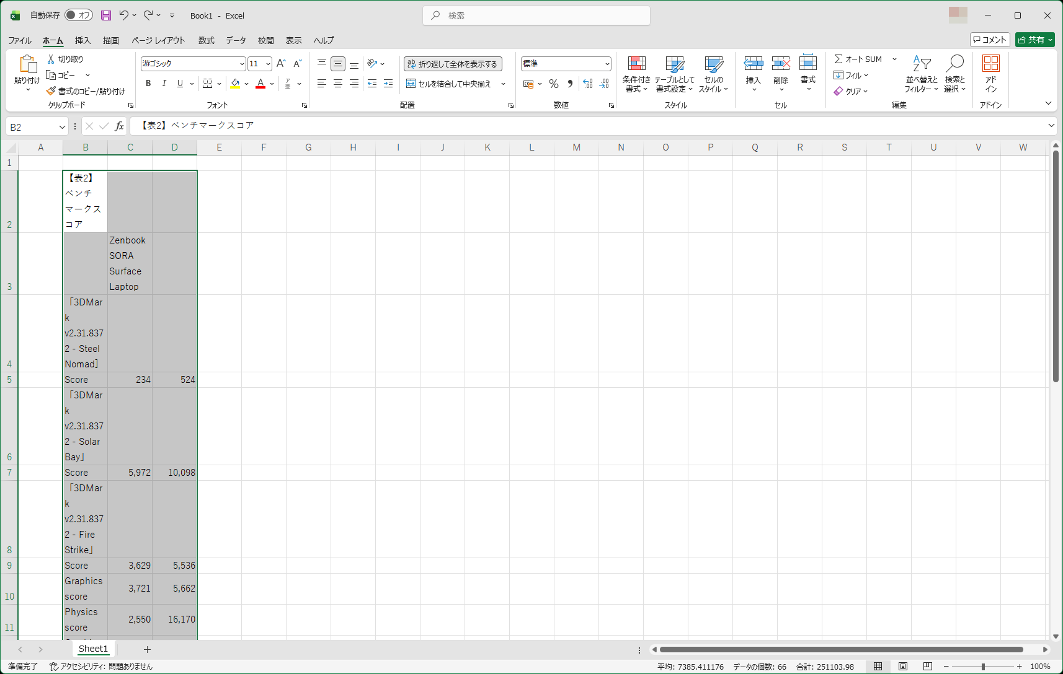Toggle middle vertical alignment button
This screenshot has height=674, width=1063.
tap(338, 63)
